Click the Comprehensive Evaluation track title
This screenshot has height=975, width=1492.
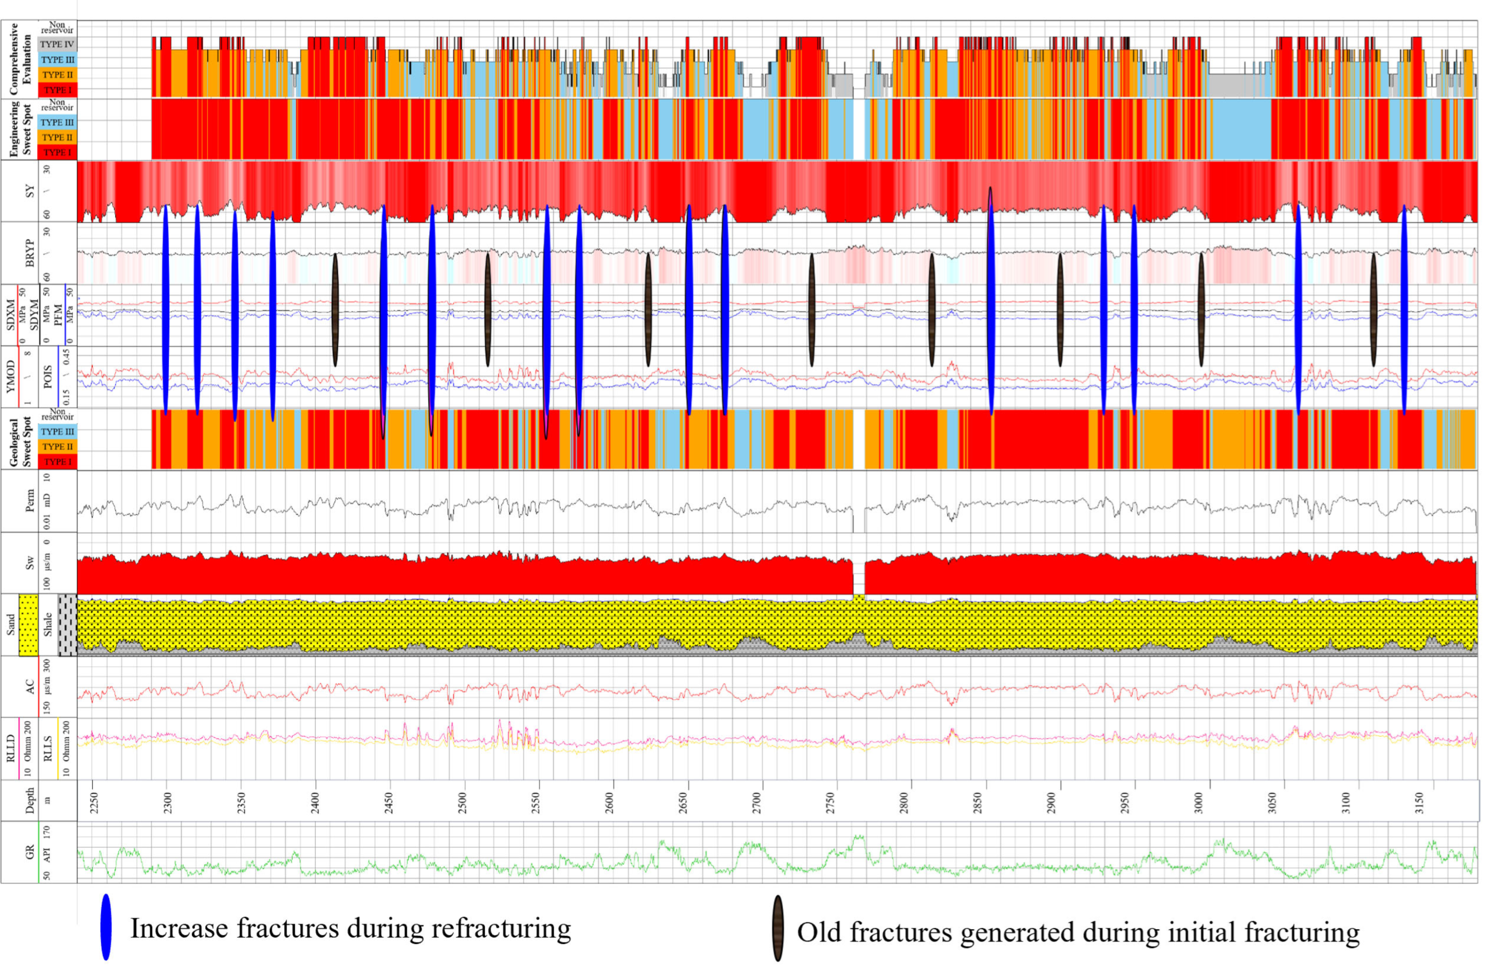(19, 59)
